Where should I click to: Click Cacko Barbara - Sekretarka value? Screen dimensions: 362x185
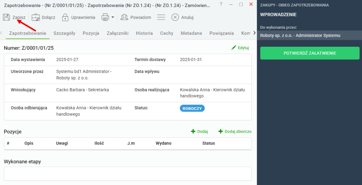(83, 90)
